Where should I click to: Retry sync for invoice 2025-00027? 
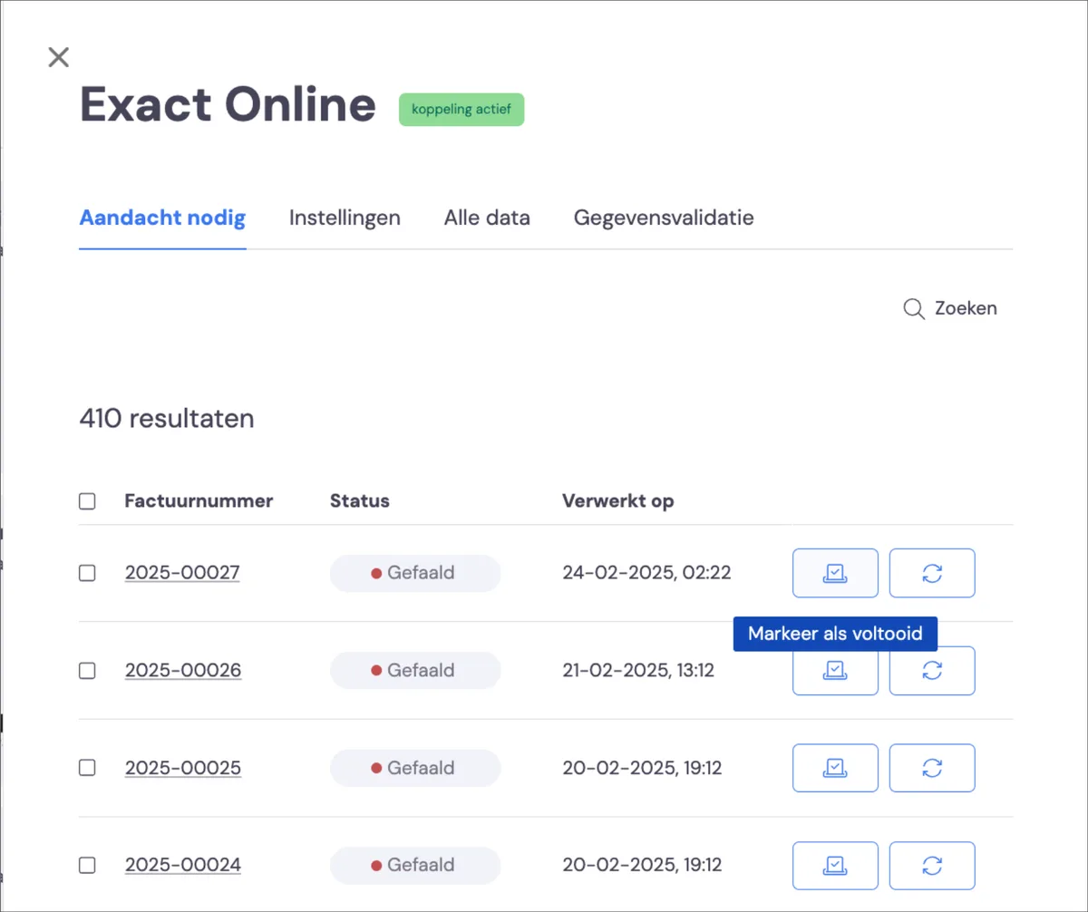pos(932,573)
